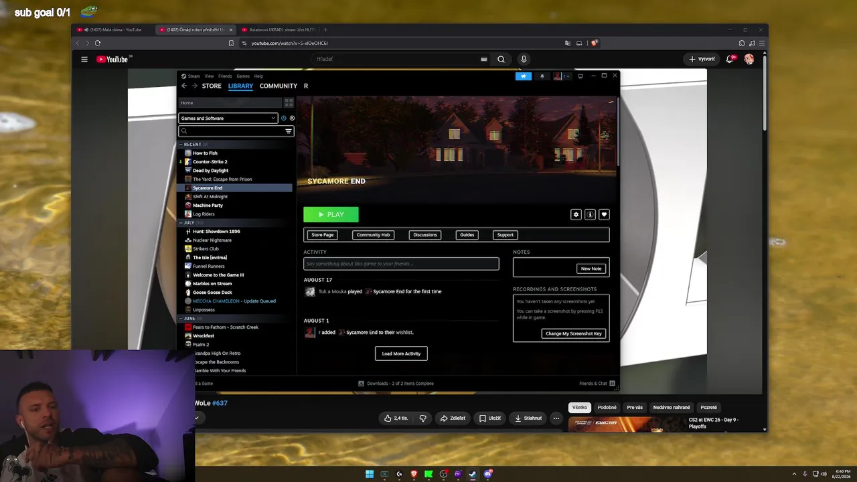Switch to the Steam COMMUNITY tab
Image resolution: width=857 pixels, height=482 pixels.
(x=279, y=86)
